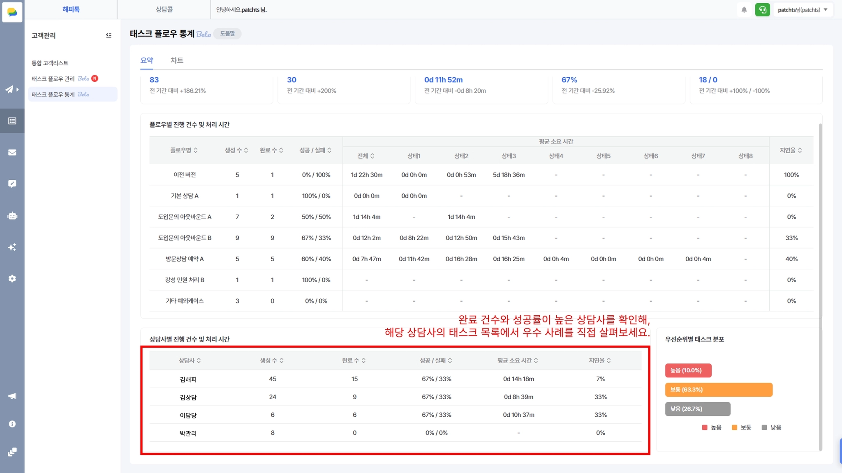Collapse the 고객관리 side menu

(109, 35)
